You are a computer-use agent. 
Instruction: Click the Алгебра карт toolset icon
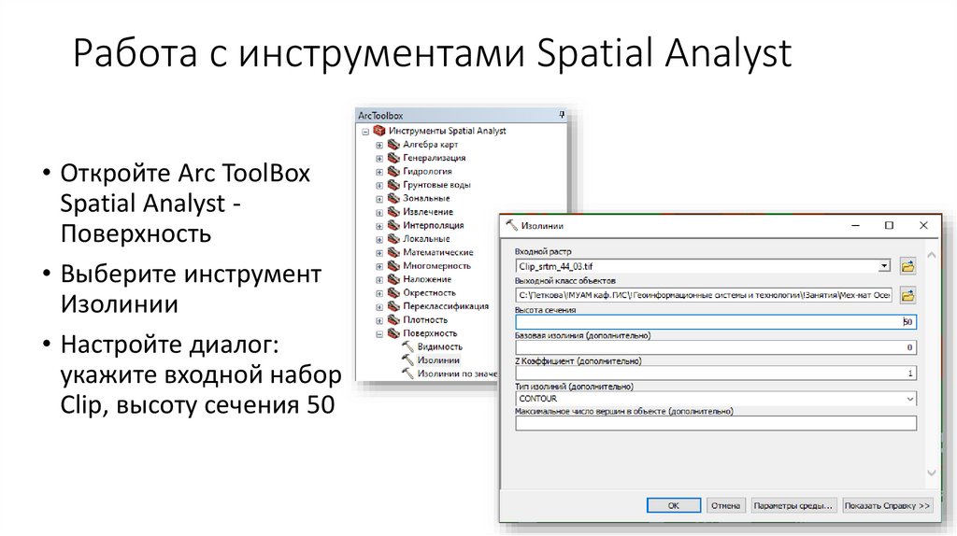[x=393, y=145]
